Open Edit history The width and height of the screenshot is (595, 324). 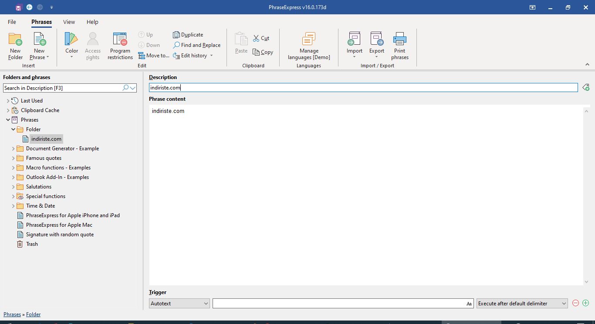[193, 56]
